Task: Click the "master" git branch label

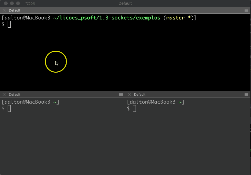Action: coord(175,18)
